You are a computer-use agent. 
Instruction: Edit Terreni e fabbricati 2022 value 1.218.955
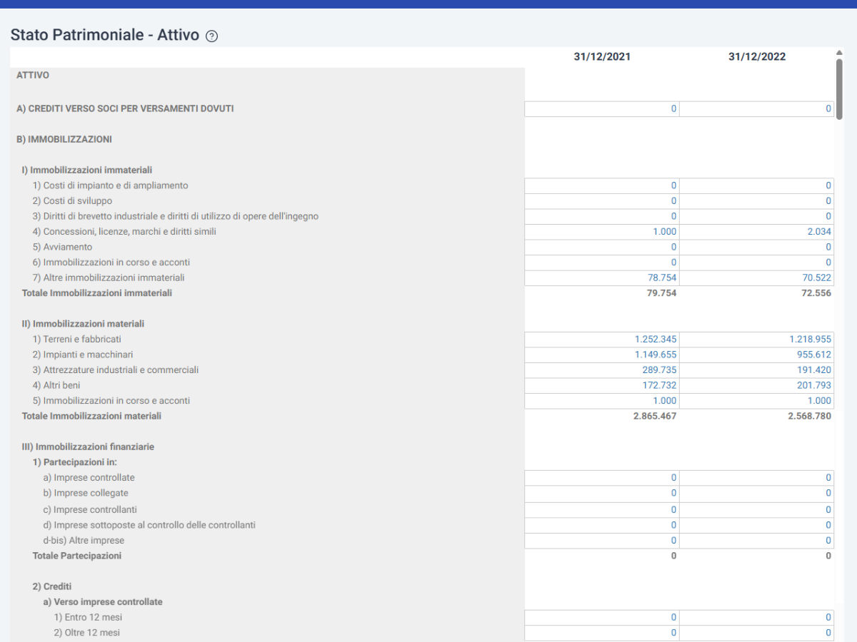756,340
